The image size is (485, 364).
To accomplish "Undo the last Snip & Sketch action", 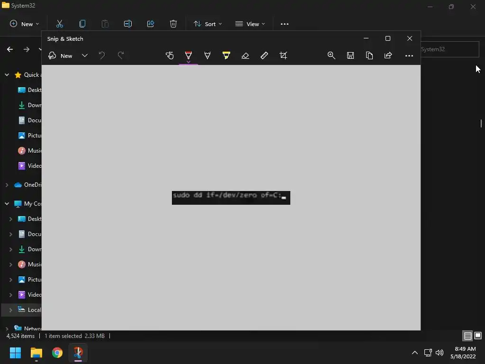I will [x=102, y=55].
